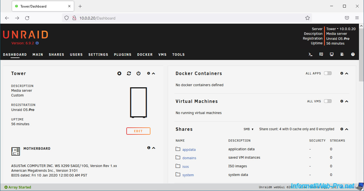
Task: Collapse the Virtual Machines section chevron
Action: point(347,101)
